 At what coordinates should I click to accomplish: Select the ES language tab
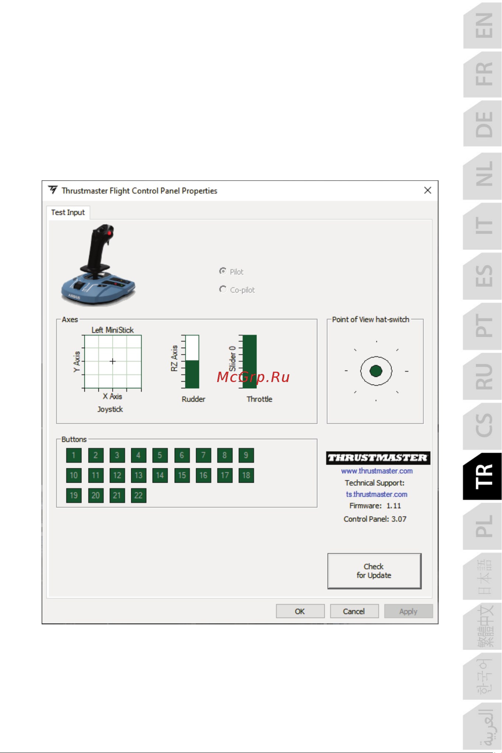pyautogui.click(x=483, y=276)
